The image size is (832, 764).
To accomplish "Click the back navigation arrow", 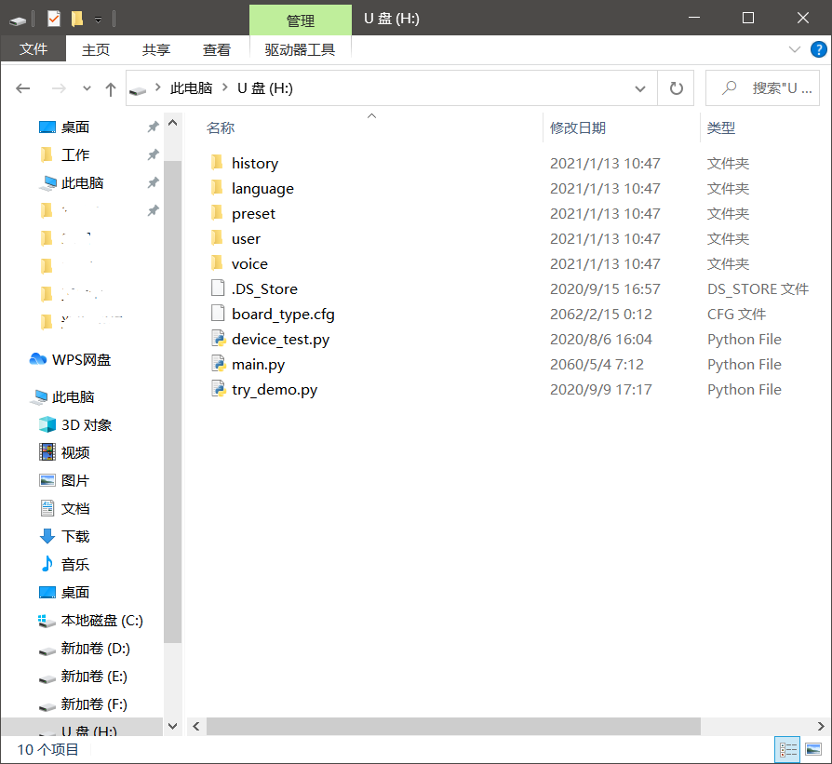I will click(23, 88).
